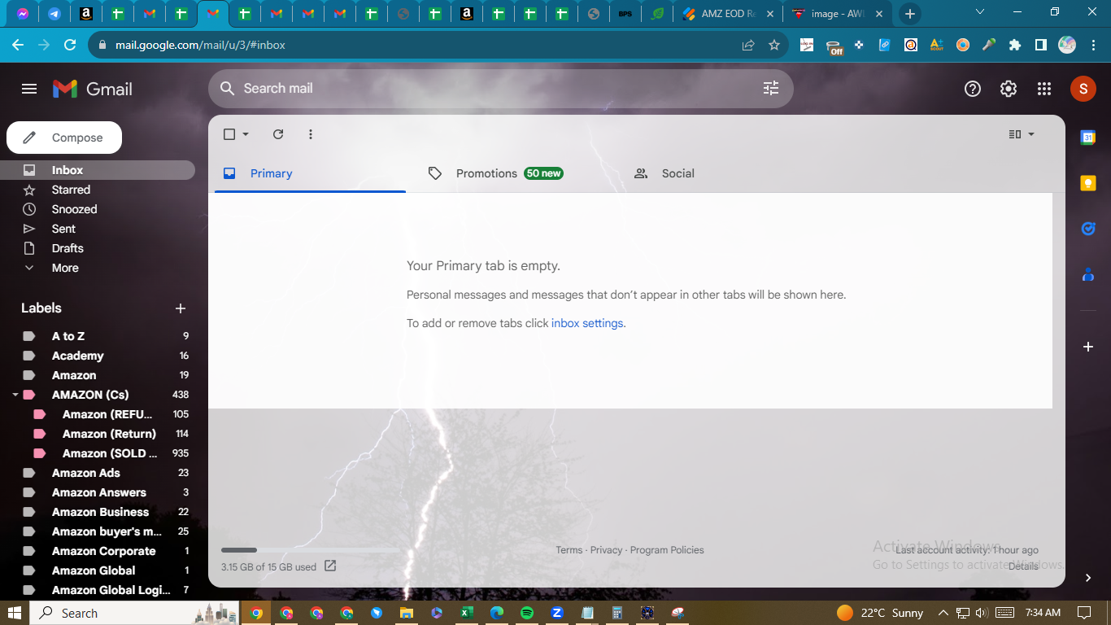
Task: Open the account activity Details link
Action: [x=1023, y=566]
